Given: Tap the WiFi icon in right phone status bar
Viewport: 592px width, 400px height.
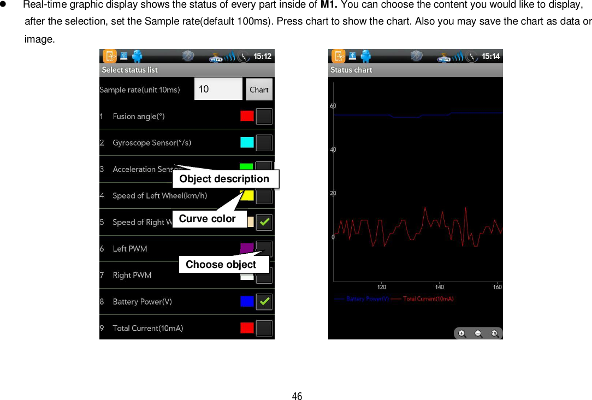Looking at the screenshot, I should point(444,58).
